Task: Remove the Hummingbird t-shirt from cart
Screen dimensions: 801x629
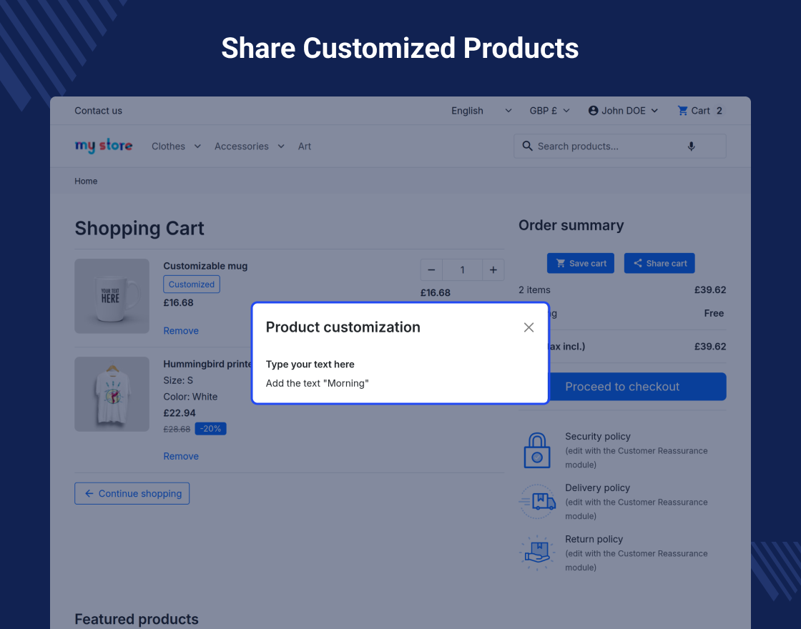Action: click(181, 457)
